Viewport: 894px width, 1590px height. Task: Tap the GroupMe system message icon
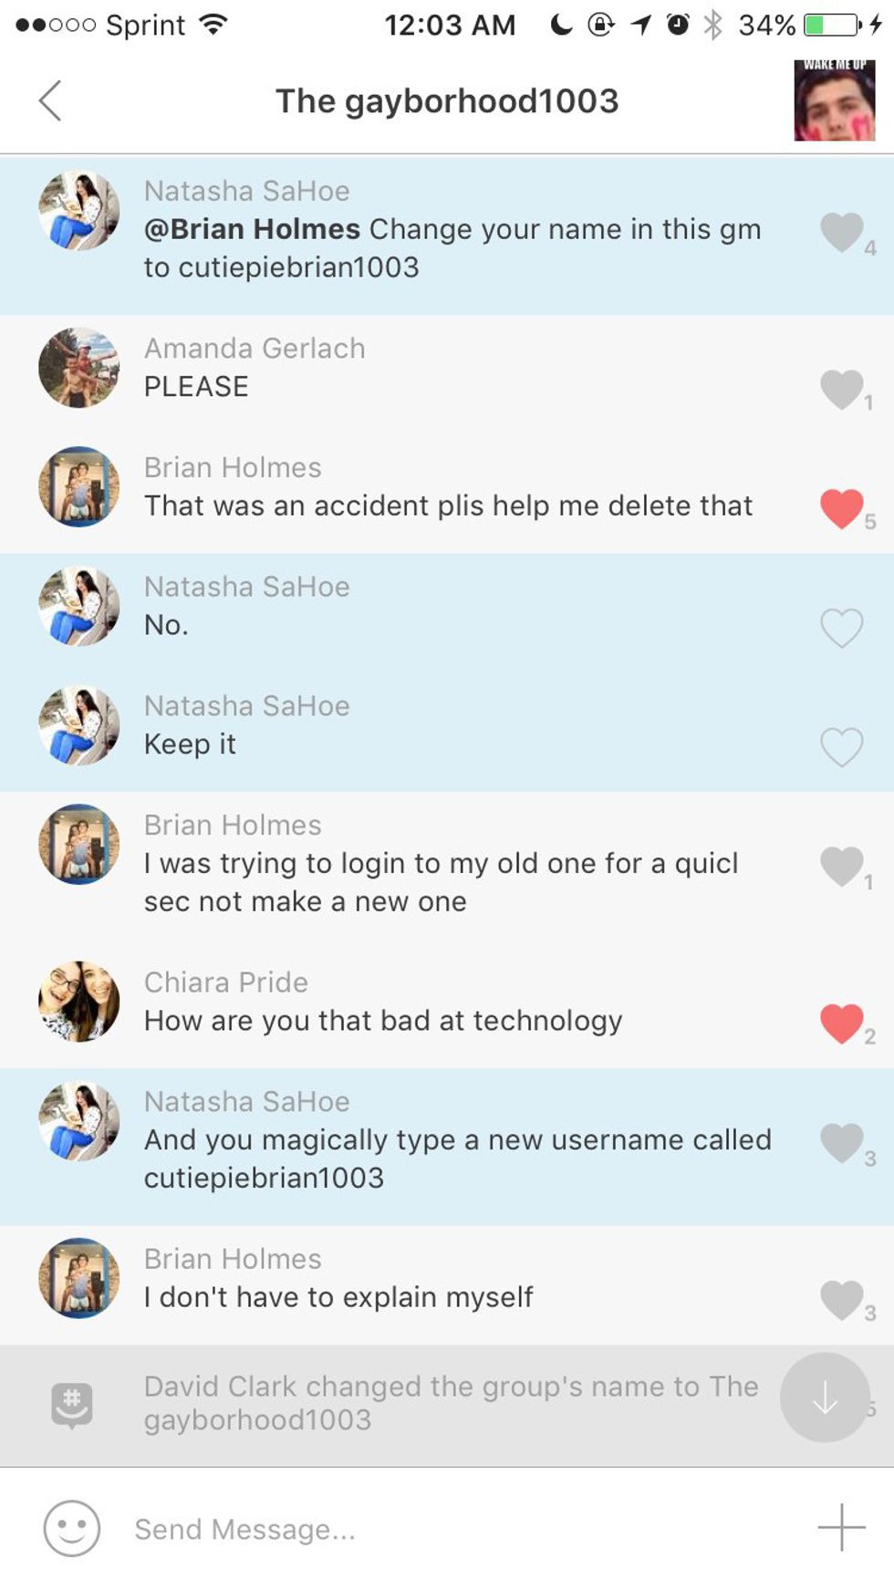click(x=72, y=1405)
